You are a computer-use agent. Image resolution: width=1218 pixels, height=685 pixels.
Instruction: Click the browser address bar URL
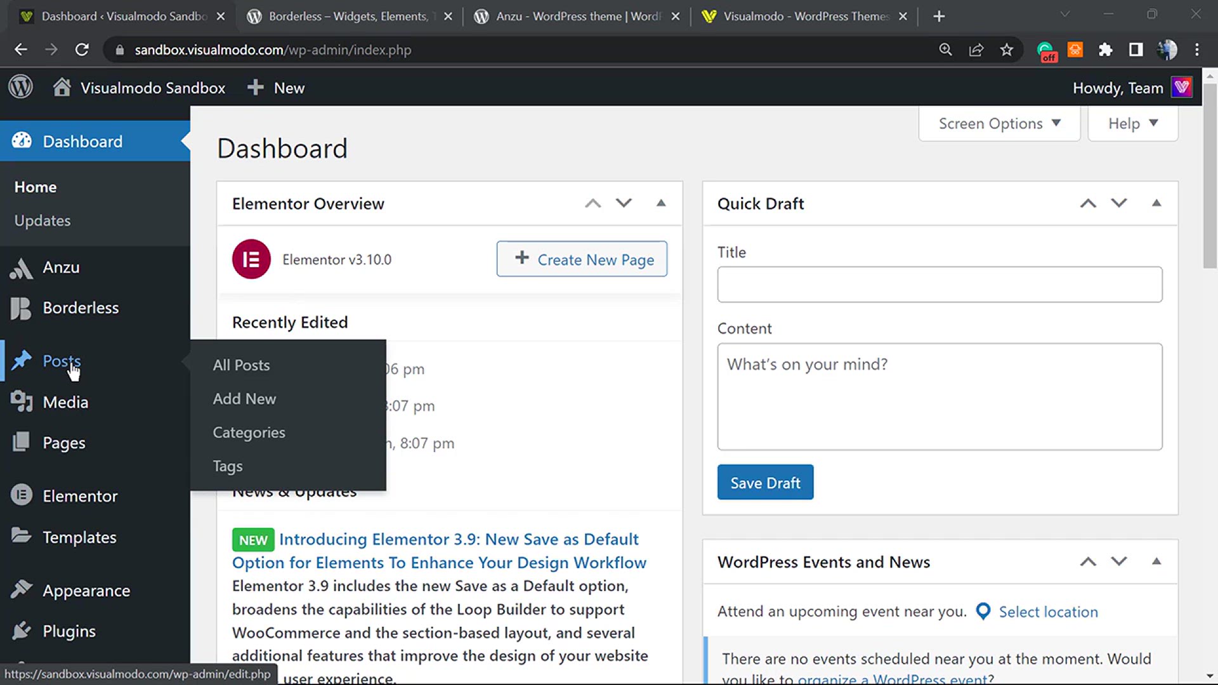(273, 50)
